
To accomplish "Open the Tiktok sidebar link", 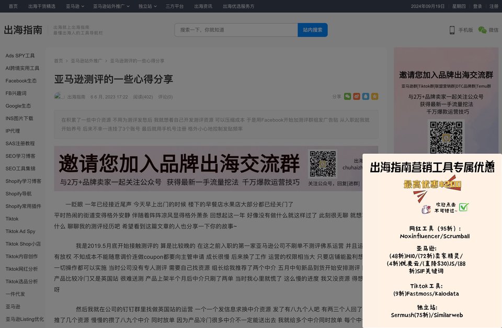I will [12, 219].
